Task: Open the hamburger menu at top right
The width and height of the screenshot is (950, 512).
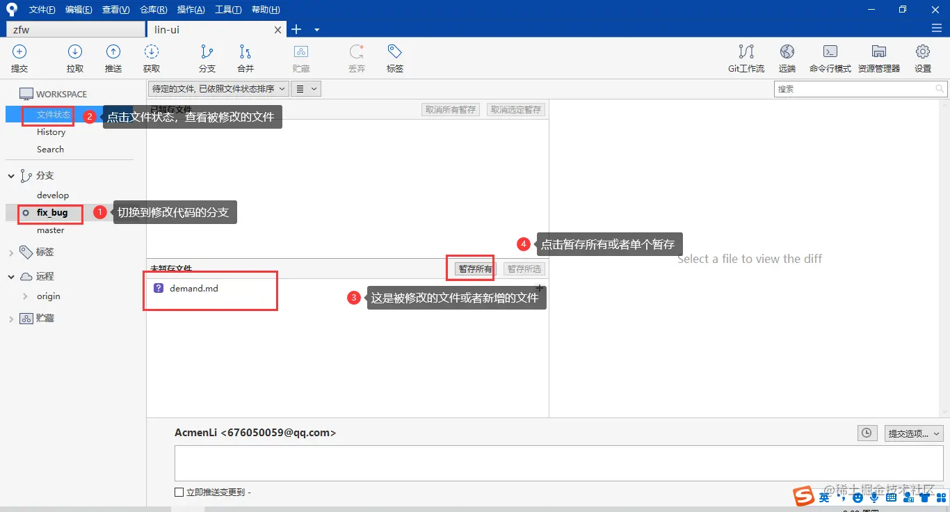Action: pos(937,29)
